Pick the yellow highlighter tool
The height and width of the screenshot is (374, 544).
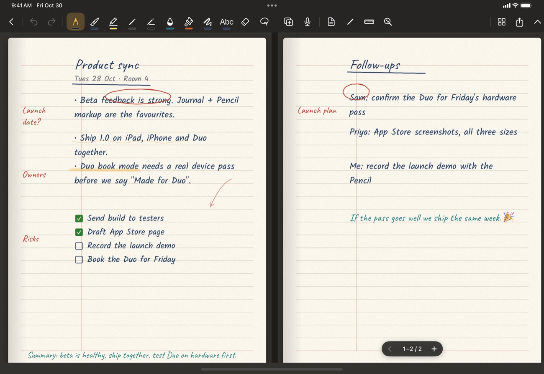[x=113, y=22]
